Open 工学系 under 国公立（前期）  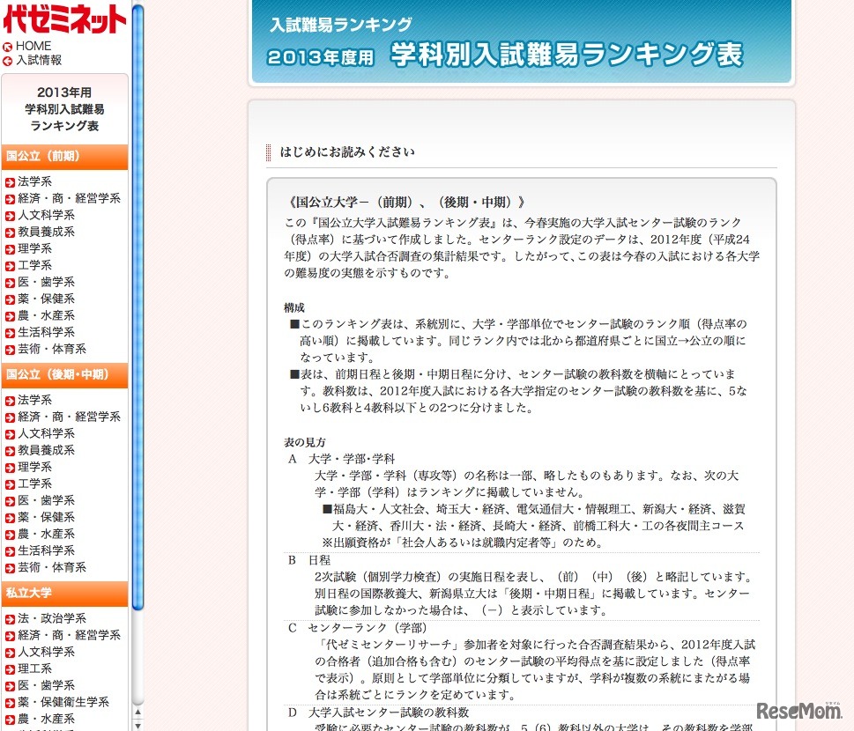coord(34,266)
